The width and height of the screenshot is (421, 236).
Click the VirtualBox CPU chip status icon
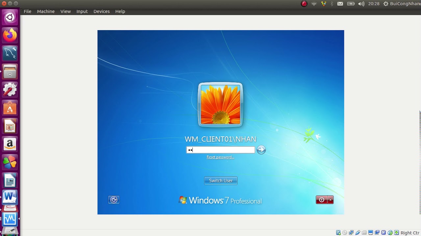coord(384,233)
